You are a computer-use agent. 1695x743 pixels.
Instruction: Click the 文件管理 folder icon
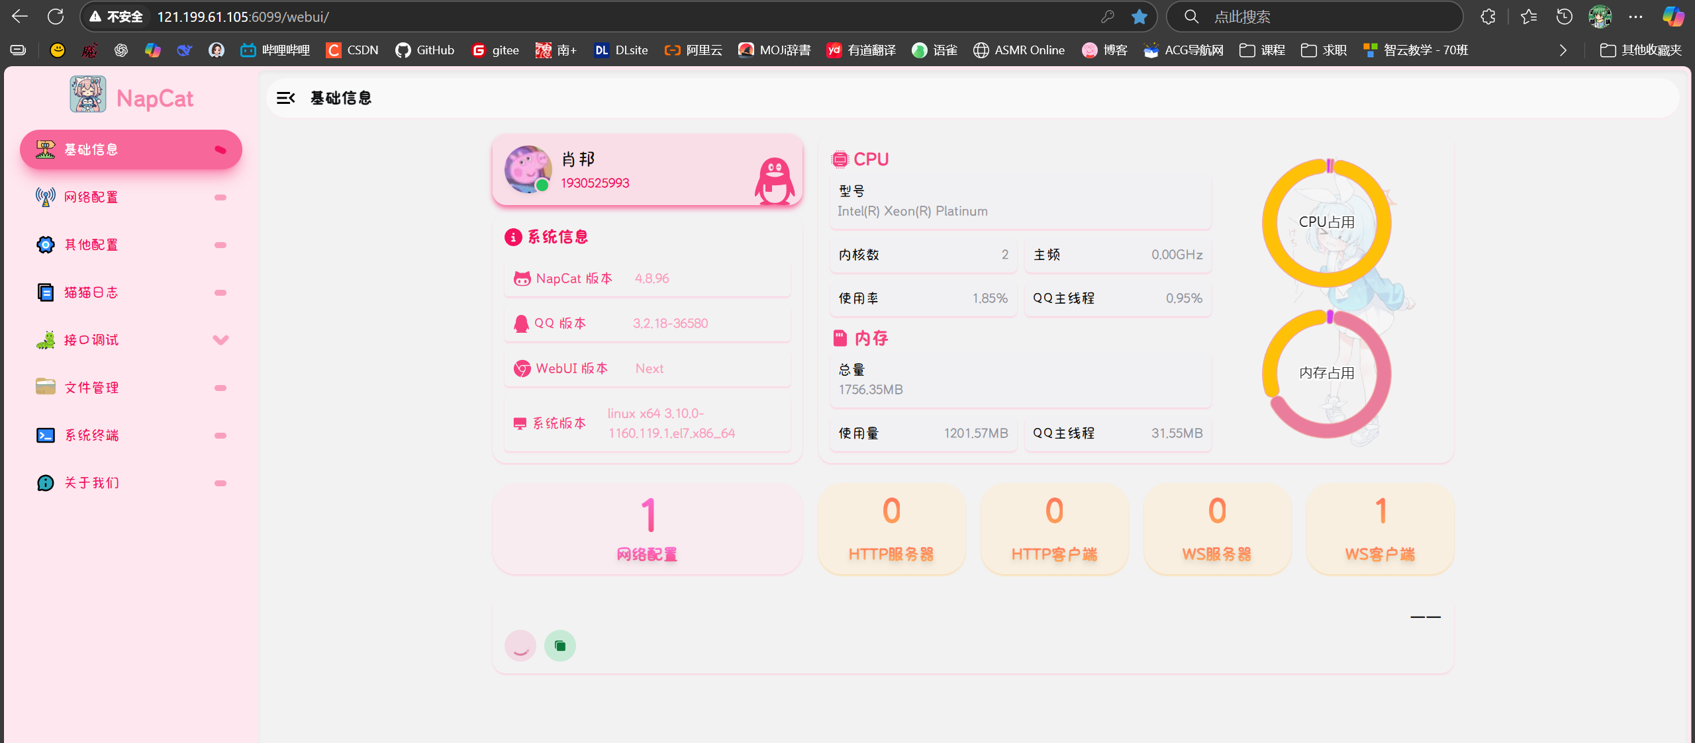44,387
